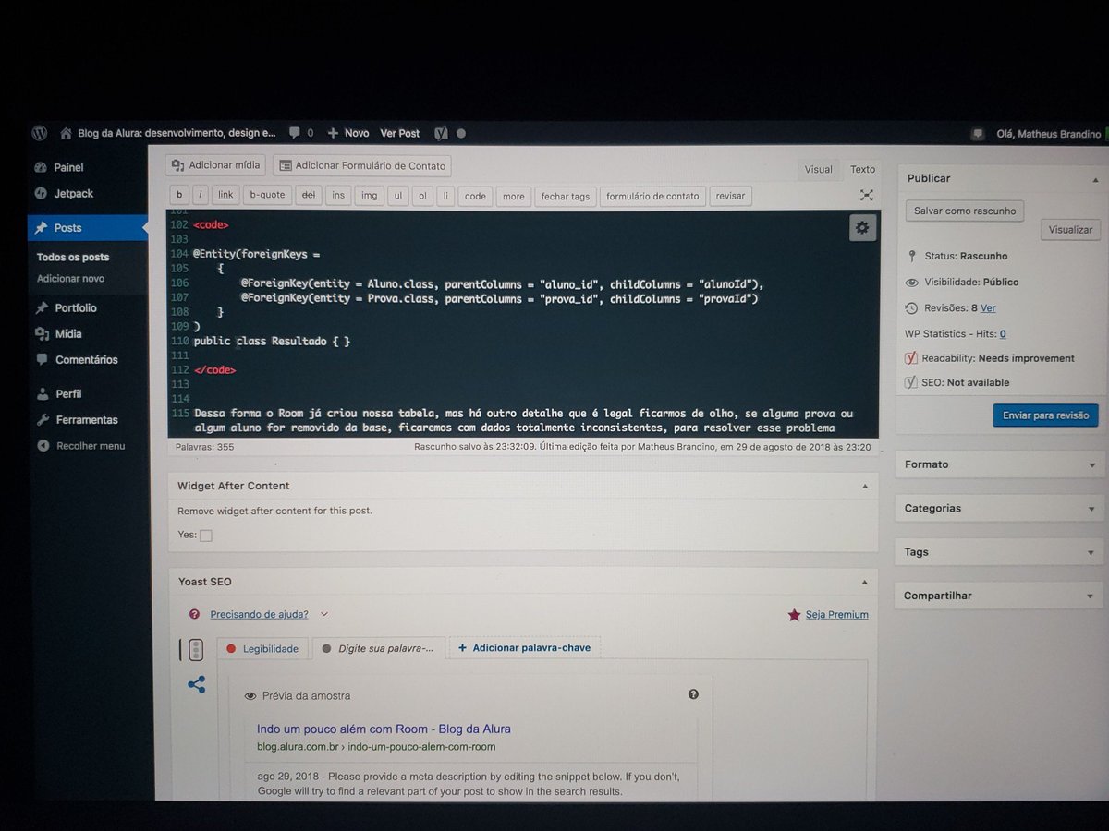Expand the Formato panel

pos(1092,465)
